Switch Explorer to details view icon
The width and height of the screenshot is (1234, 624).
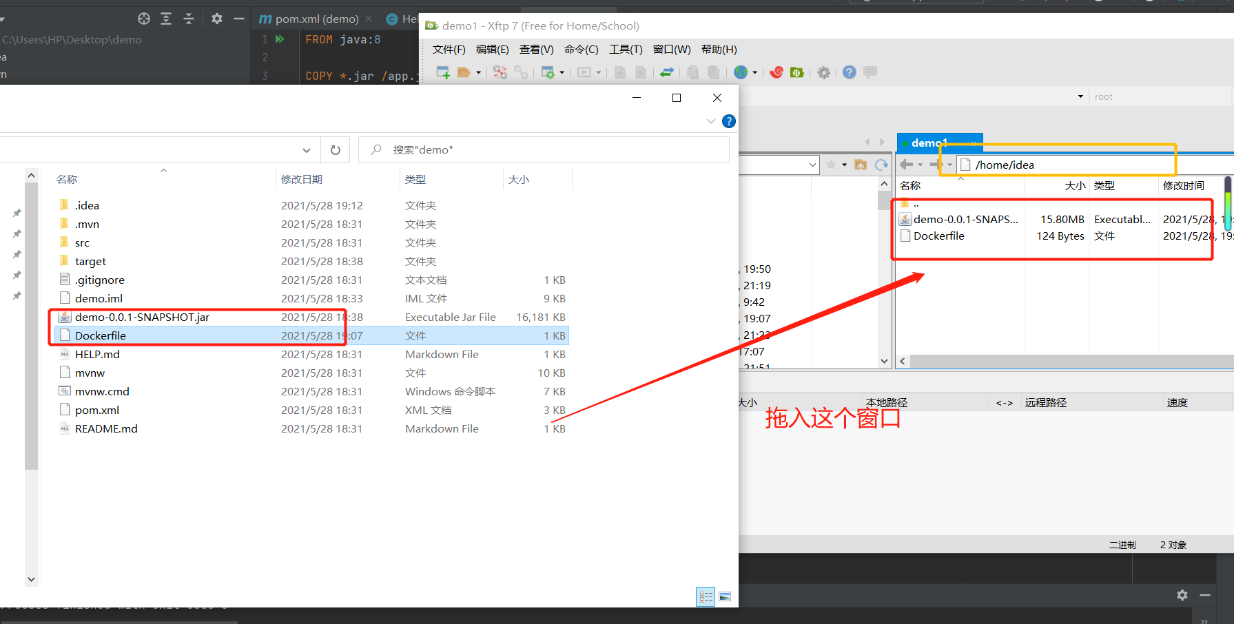(x=706, y=596)
